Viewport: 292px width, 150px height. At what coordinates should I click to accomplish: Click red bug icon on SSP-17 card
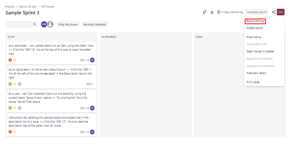pyautogui.click(x=10, y=132)
